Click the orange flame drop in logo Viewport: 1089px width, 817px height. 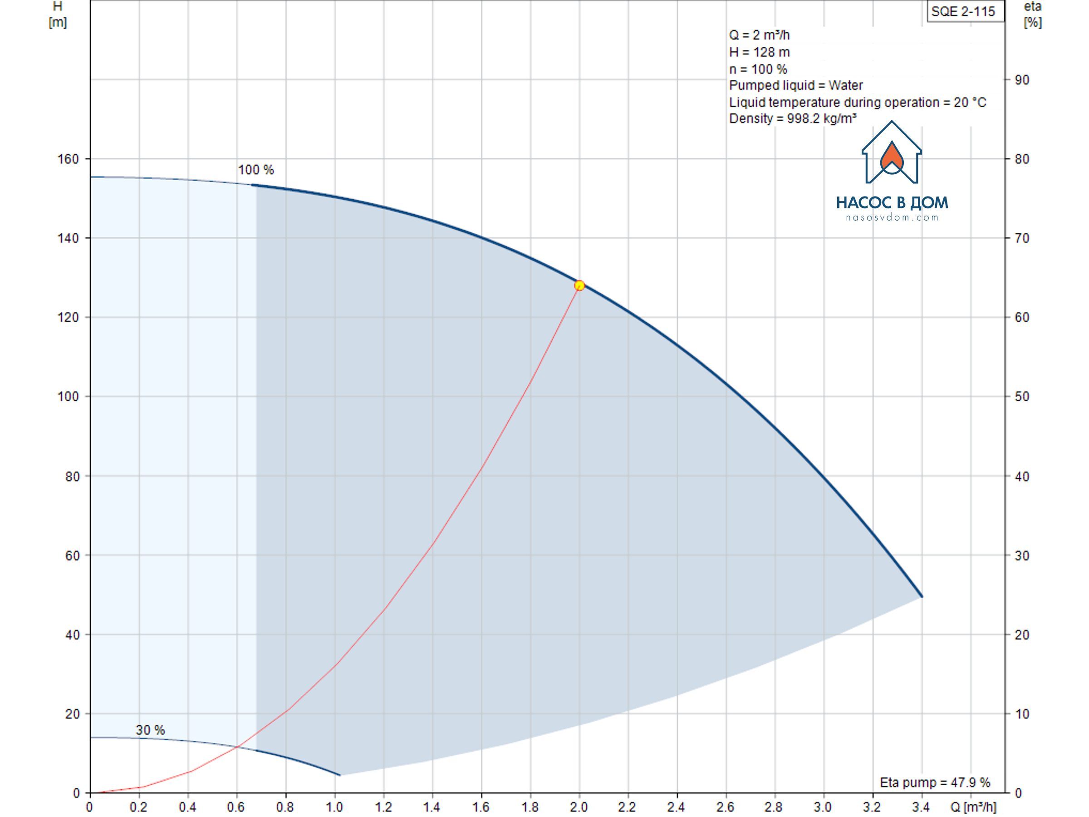click(x=892, y=155)
